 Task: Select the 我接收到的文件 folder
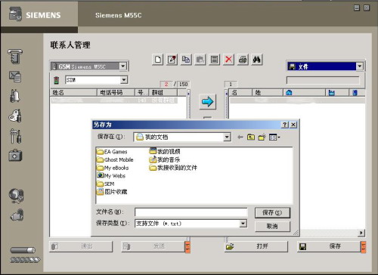point(173,168)
